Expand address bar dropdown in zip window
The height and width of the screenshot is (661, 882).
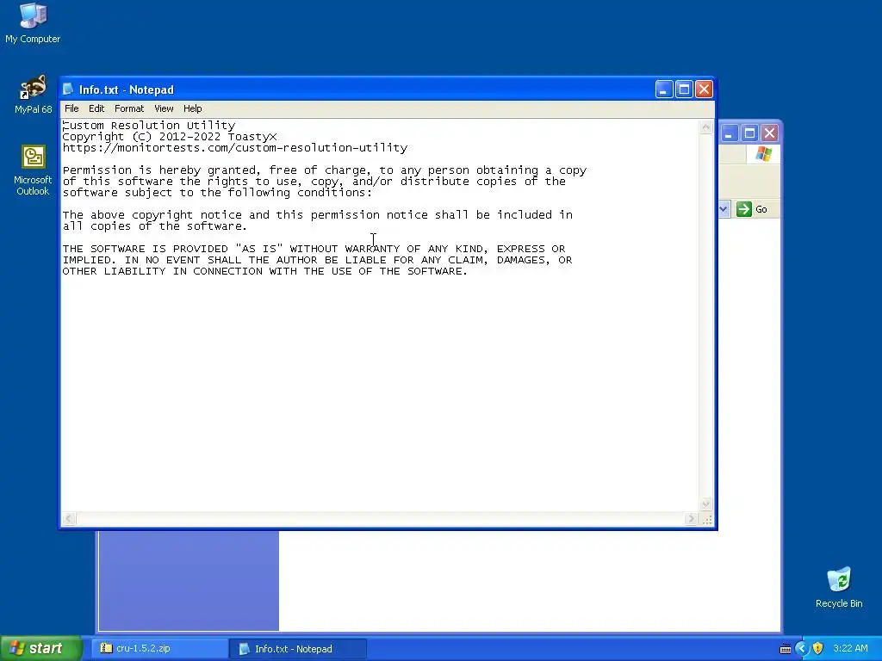pos(724,209)
